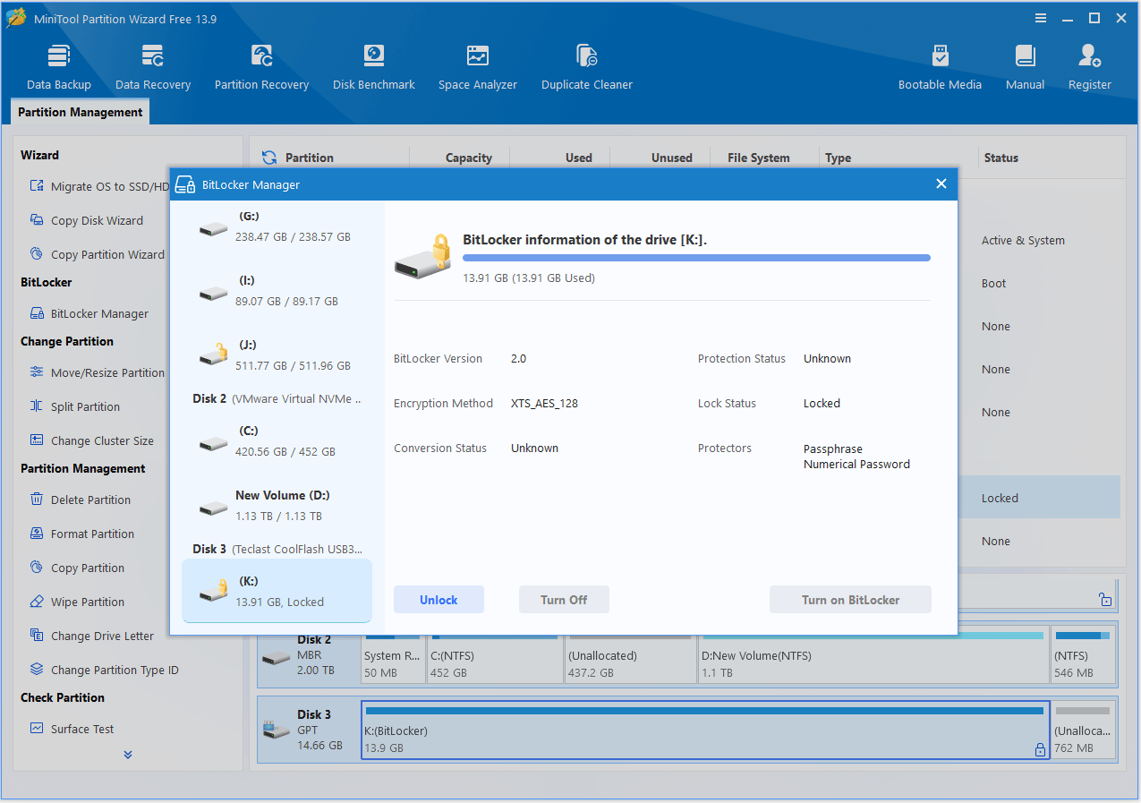Click the Type column header
Viewport: 1141px width, 803px height.
[838, 158]
